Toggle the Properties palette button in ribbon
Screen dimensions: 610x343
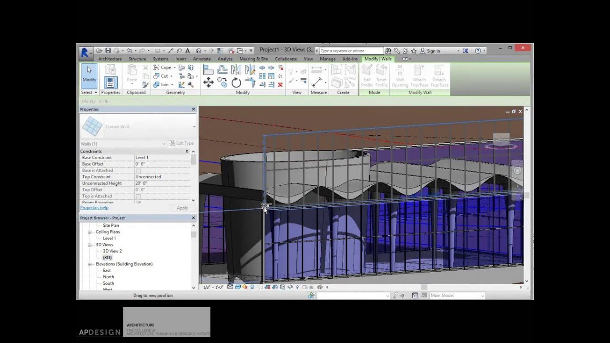click(111, 82)
